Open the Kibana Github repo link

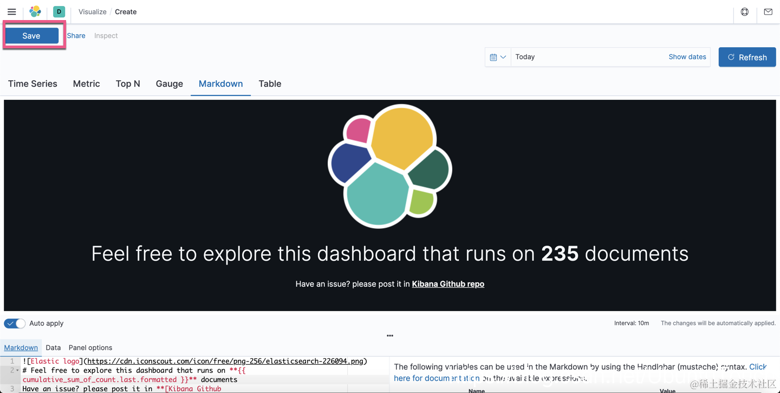[448, 284]
